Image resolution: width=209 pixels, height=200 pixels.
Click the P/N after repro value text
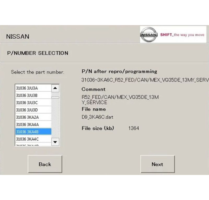tap(145, 80)
